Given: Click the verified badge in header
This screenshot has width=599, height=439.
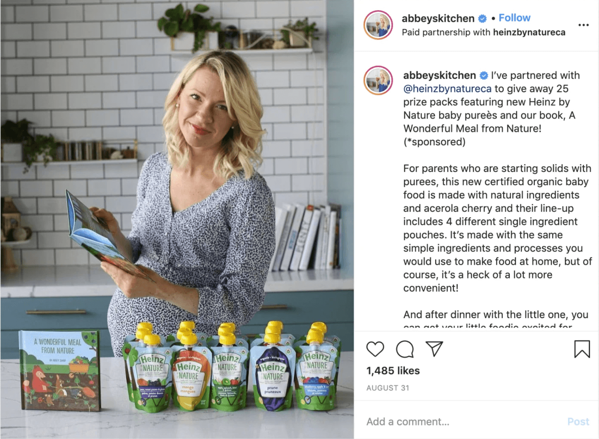Looking at the screenshot, I should pos(482,18).
